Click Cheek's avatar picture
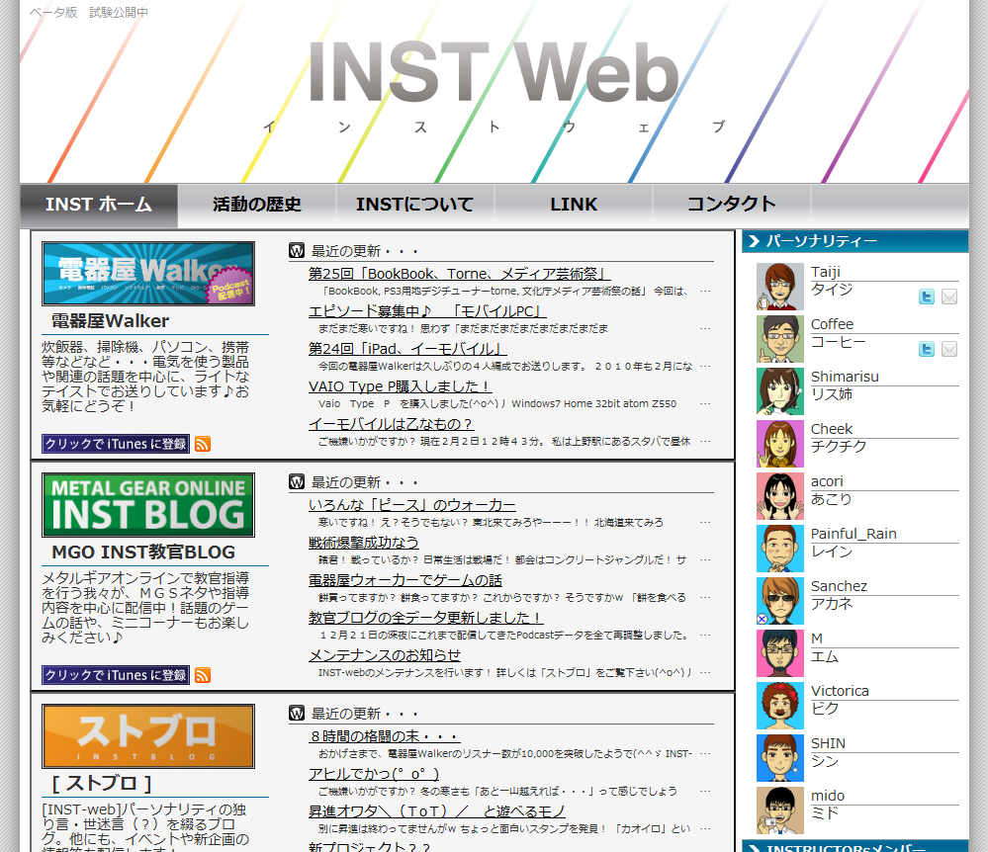This screenshot has width=988, height=852. (780, 444)
